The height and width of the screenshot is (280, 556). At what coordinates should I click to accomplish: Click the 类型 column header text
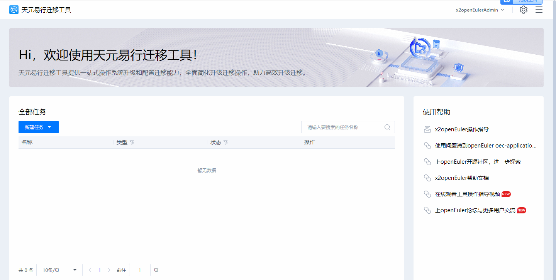click(122, 143)
